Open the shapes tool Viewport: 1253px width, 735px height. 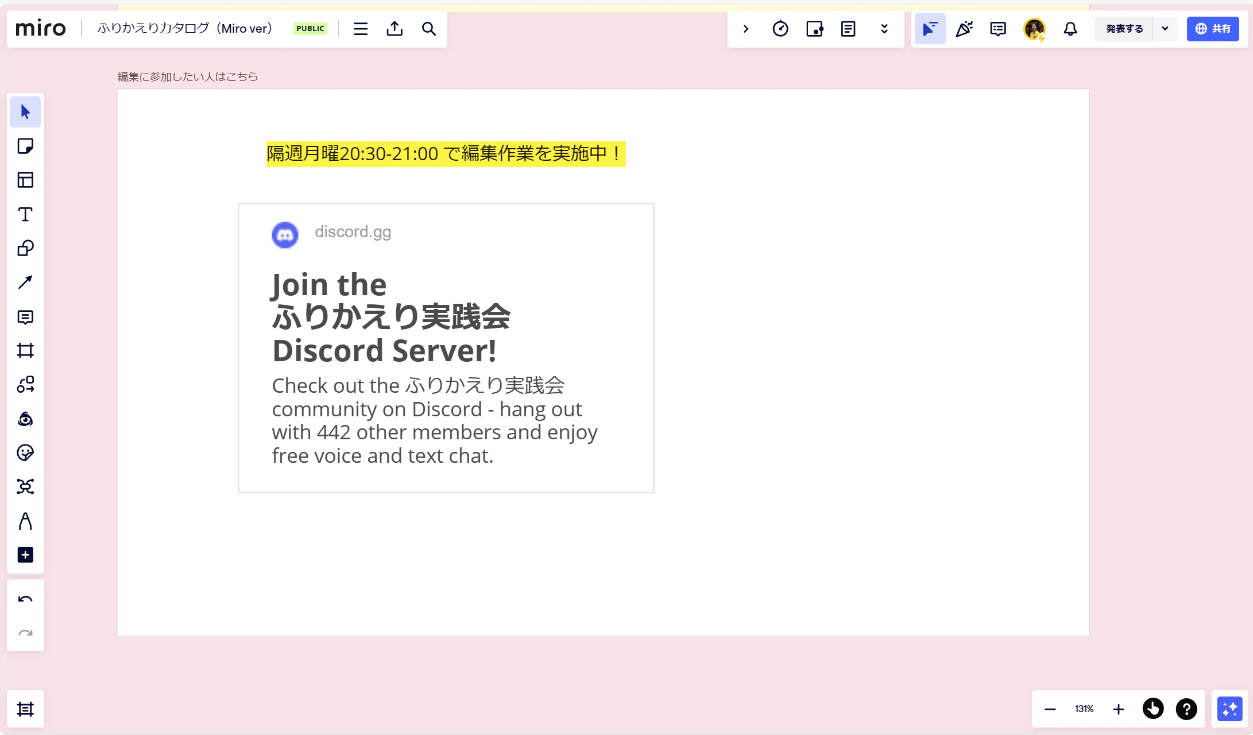pos(25,248)
